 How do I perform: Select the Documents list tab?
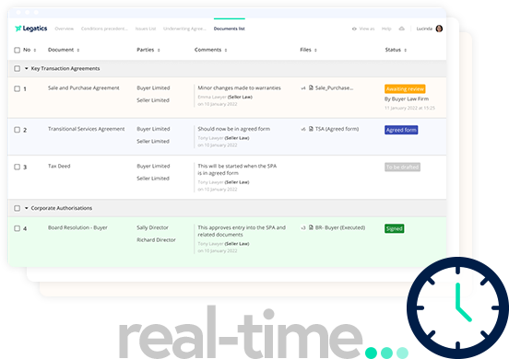coord(230,29)
